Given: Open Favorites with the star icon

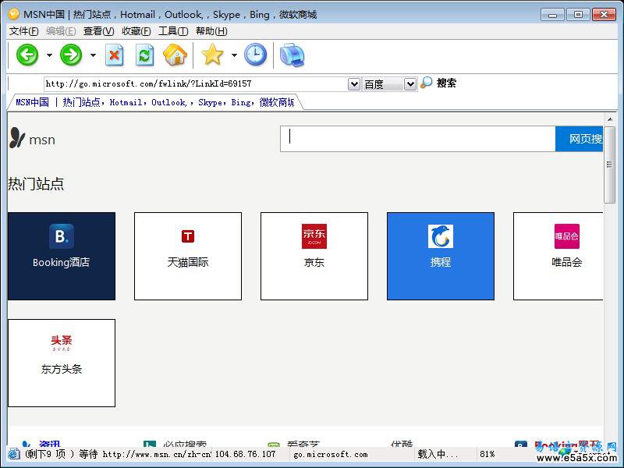Looking at the screenshot, I should (x=212, y=55).
